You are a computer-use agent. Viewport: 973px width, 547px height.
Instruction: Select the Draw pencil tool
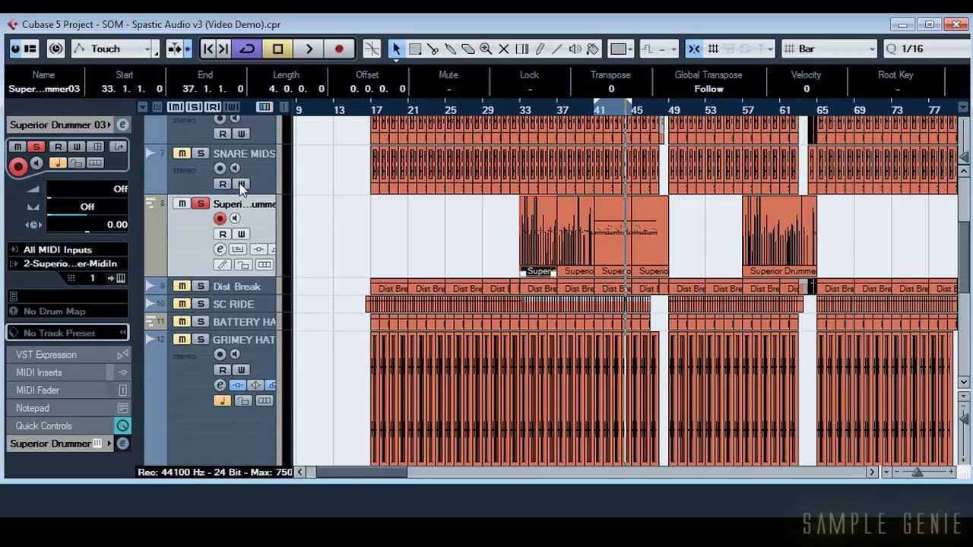tap(540, 49)
